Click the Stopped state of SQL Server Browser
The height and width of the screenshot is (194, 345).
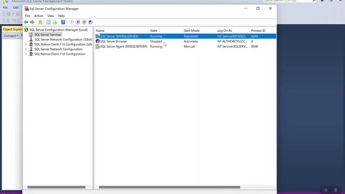[x=156, y=41]
